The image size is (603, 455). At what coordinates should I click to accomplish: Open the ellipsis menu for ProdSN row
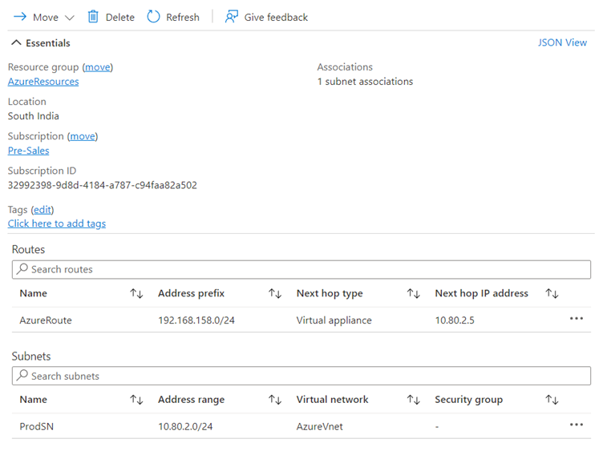(577, 425)
